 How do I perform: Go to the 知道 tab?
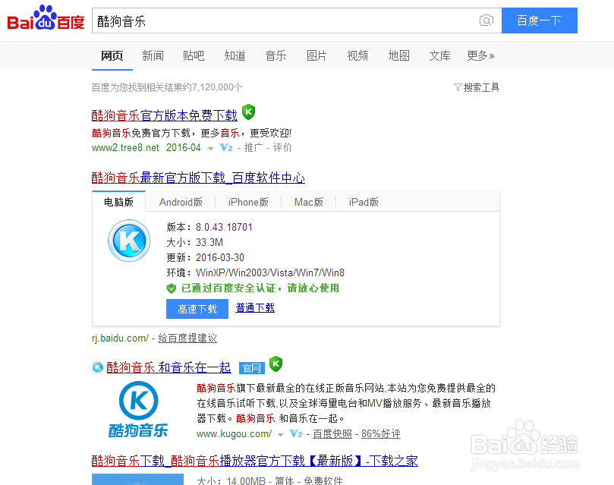tap(235, 56)
